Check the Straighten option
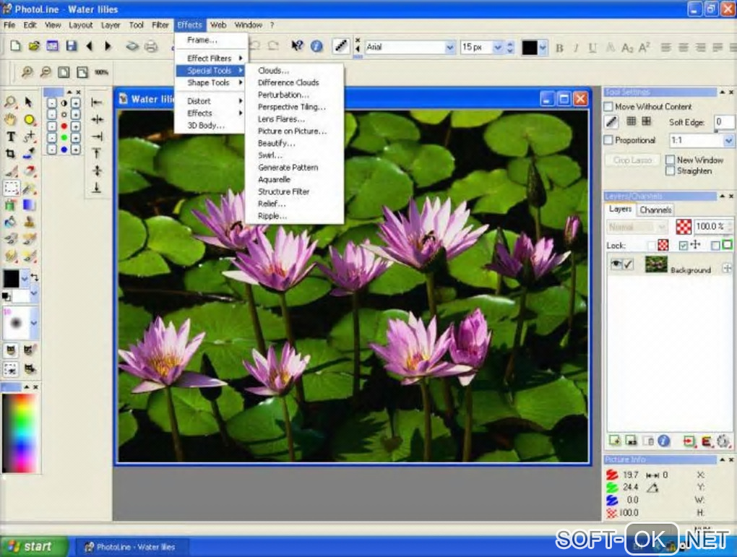Image resolution: width=737 pixels, height=557 pixels. click(671, 171)
